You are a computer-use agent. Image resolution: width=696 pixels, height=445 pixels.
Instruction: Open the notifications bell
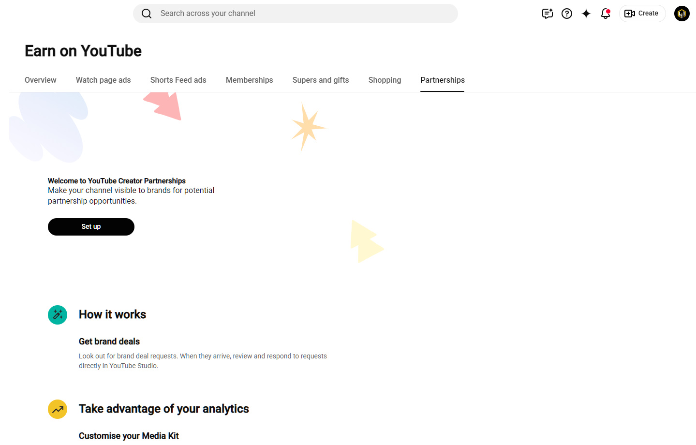[x=606, y=14]
